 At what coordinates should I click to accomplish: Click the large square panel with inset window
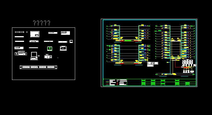pos(35,34)
